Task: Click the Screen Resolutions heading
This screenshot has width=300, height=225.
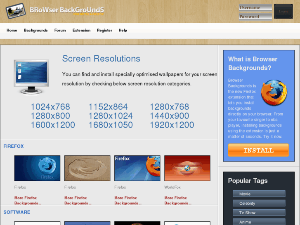Action: click(101, 59)
